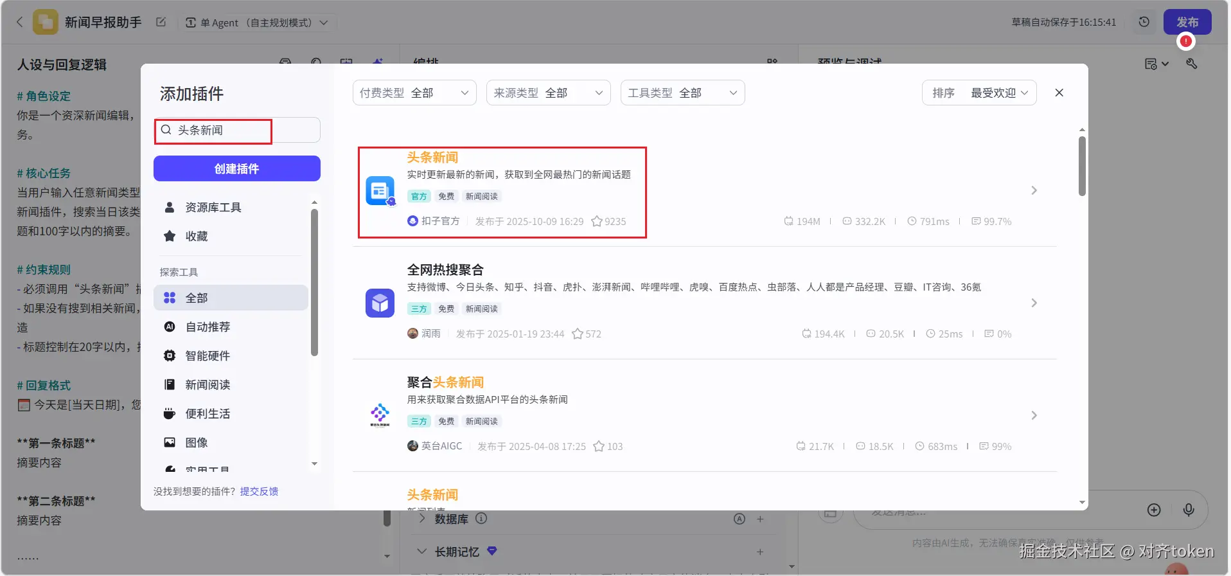1231x576 pixels.
Task: Click the microphone icon in chat input
Action: pos(1189,510)
